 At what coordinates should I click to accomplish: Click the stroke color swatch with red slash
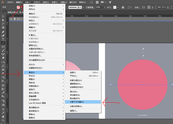pos(18,7)
